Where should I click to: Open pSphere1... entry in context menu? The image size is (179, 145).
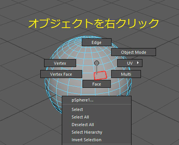pyautogui.click(x=97, y=100)
